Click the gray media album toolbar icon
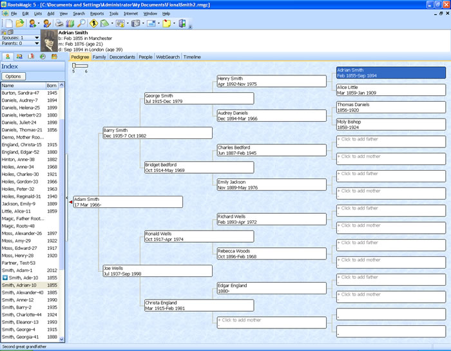The width and height of the screenshot is (451, 351). [x=135, y=23]
